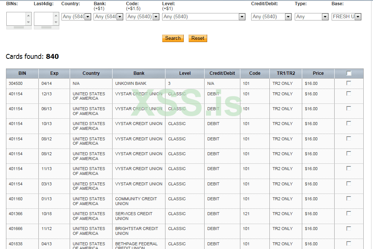373x249 pixels.
Task: Click the BINs box scroll-down arrow
Action: coord(28,22)
